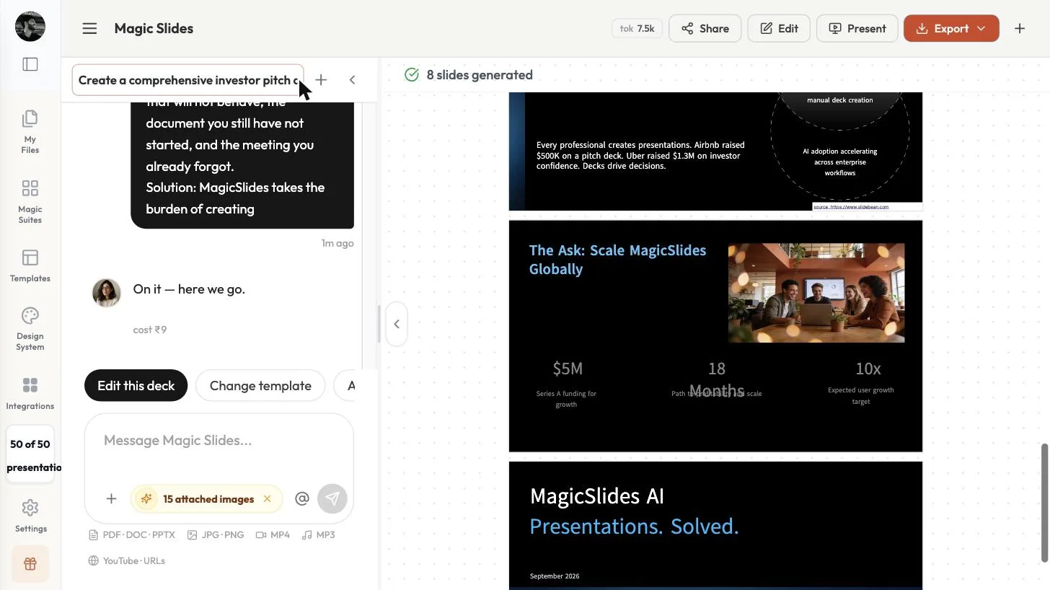Click 'September 2026' on title slide
The height and width of the screenshot is (590, 1050).
click(x=555, y=576)
